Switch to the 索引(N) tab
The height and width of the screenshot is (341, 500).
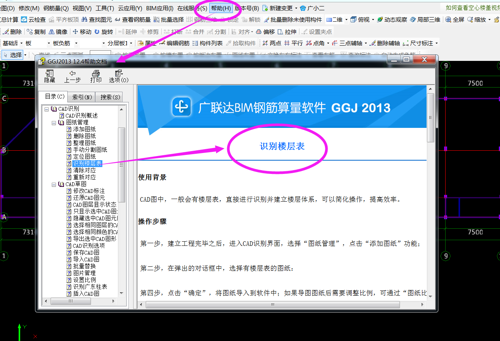click(x=82, y=97)
